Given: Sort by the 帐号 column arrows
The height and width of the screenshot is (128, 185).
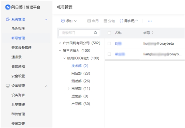Looking at the screenshot, I should [x=153, y=33].
